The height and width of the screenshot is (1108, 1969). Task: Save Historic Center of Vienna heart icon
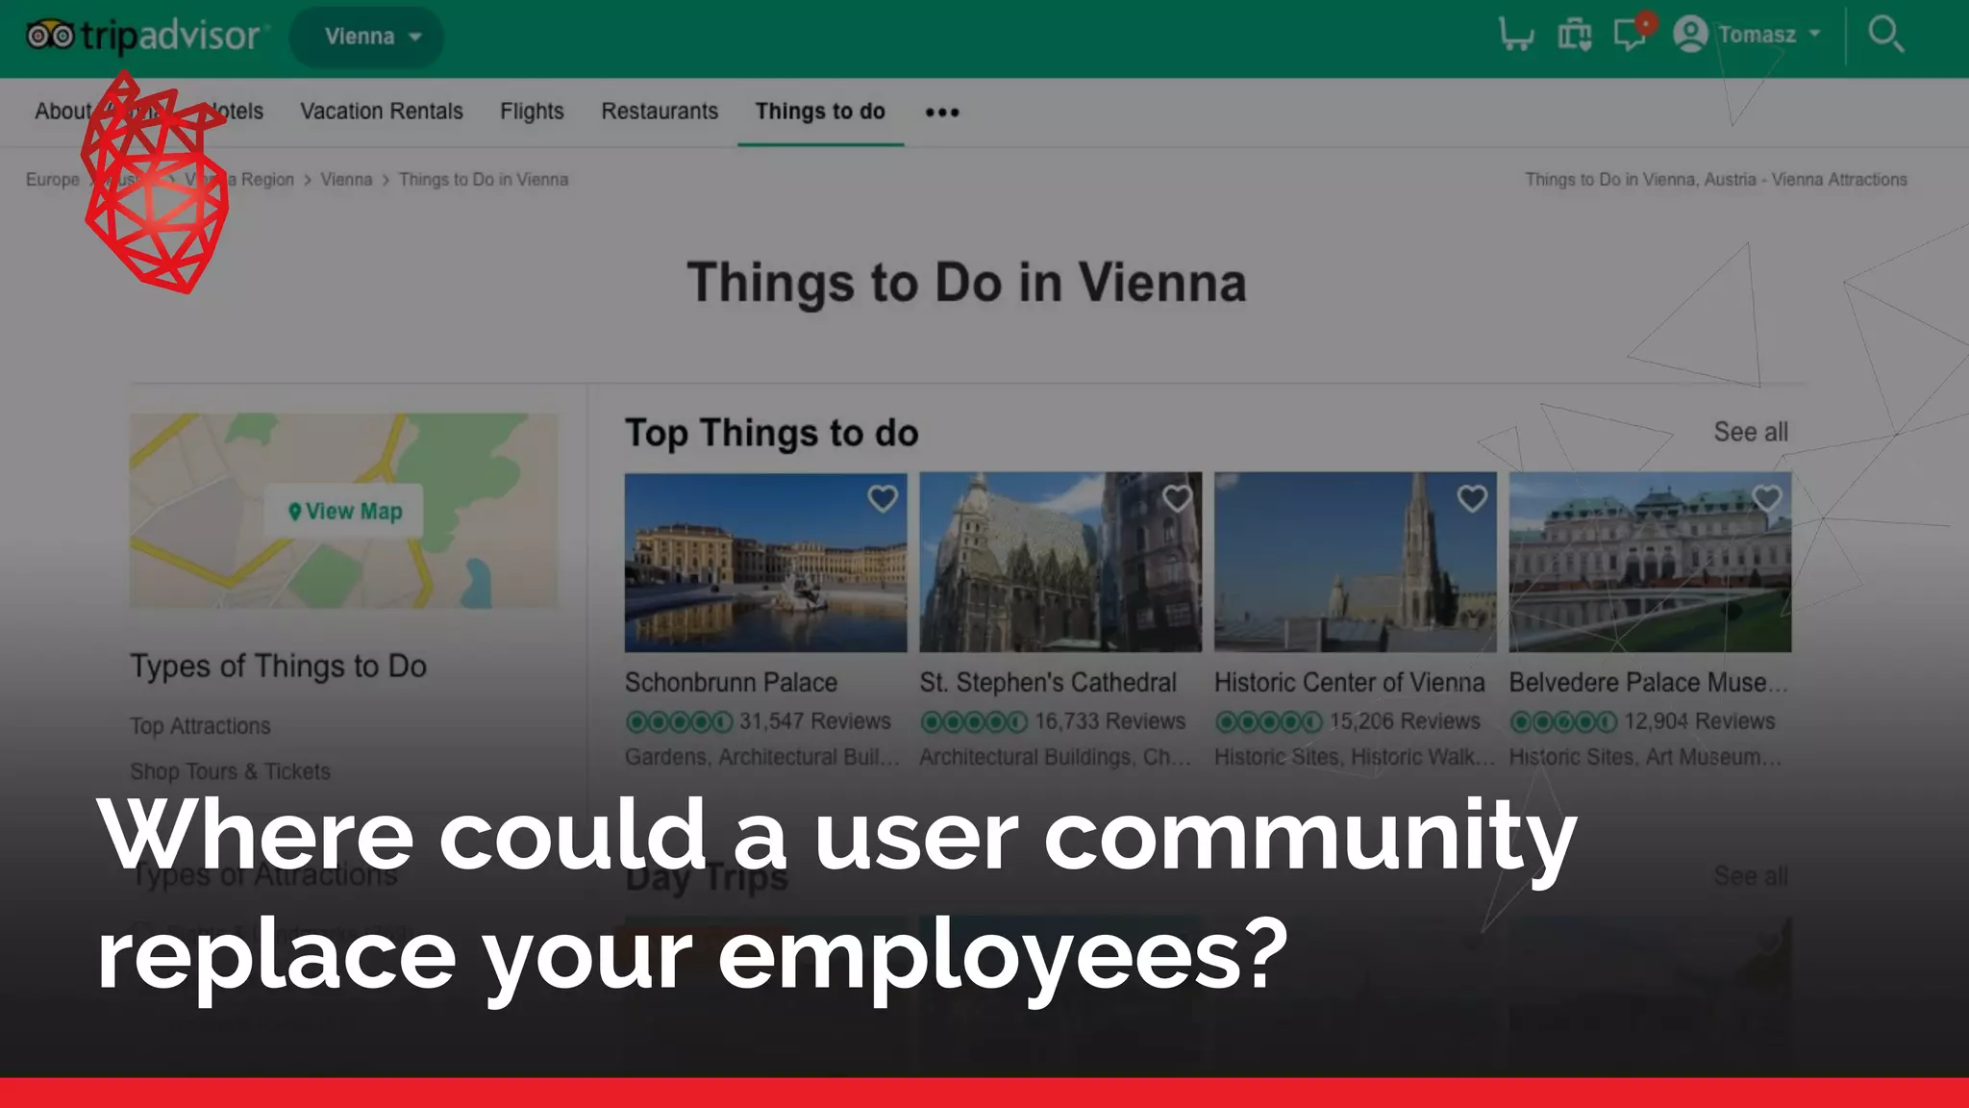1472,498
